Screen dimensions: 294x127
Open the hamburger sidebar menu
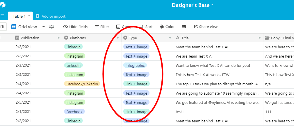pyautogui.click(x=2, y=16)
